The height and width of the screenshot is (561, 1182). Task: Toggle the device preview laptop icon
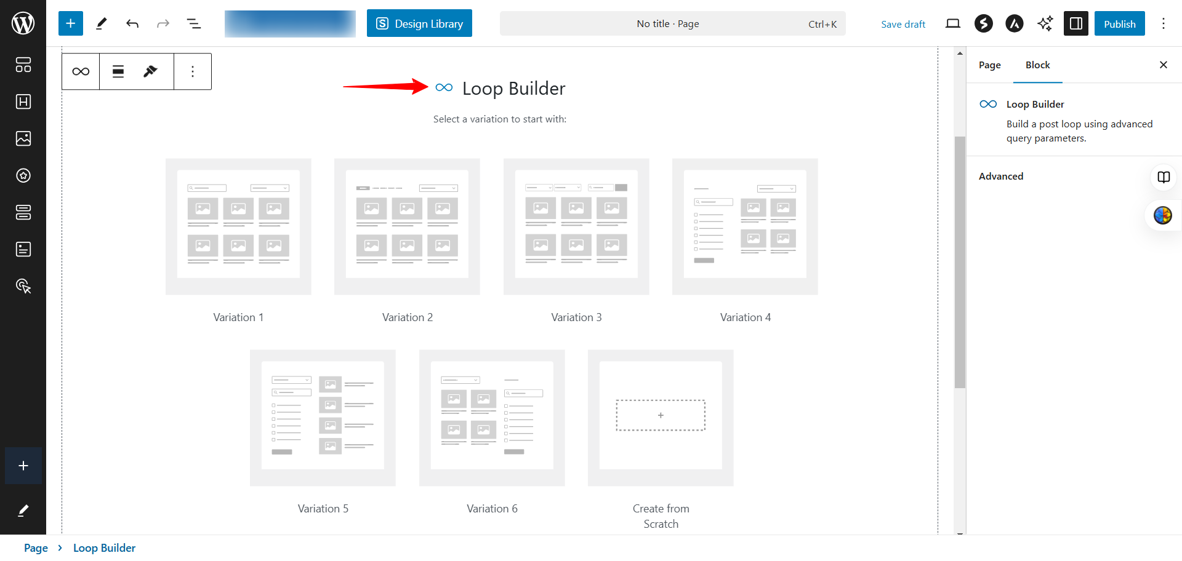[x=953, y=23]
